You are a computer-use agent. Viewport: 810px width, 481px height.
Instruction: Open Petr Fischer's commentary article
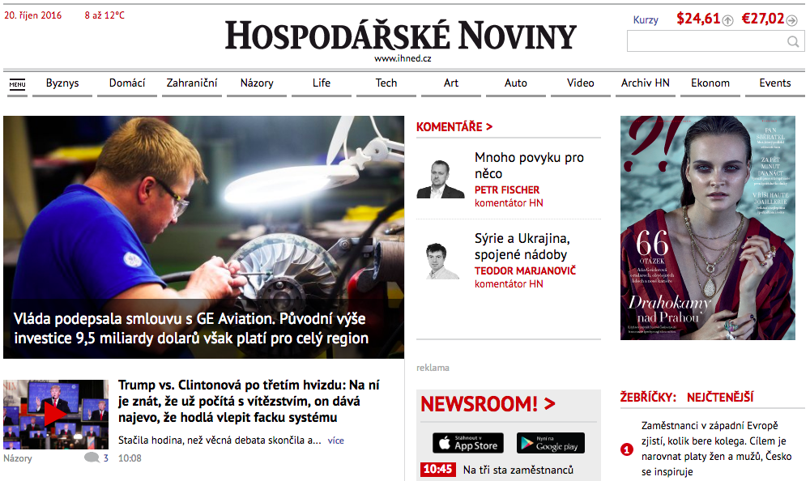(x=529, y=165)
